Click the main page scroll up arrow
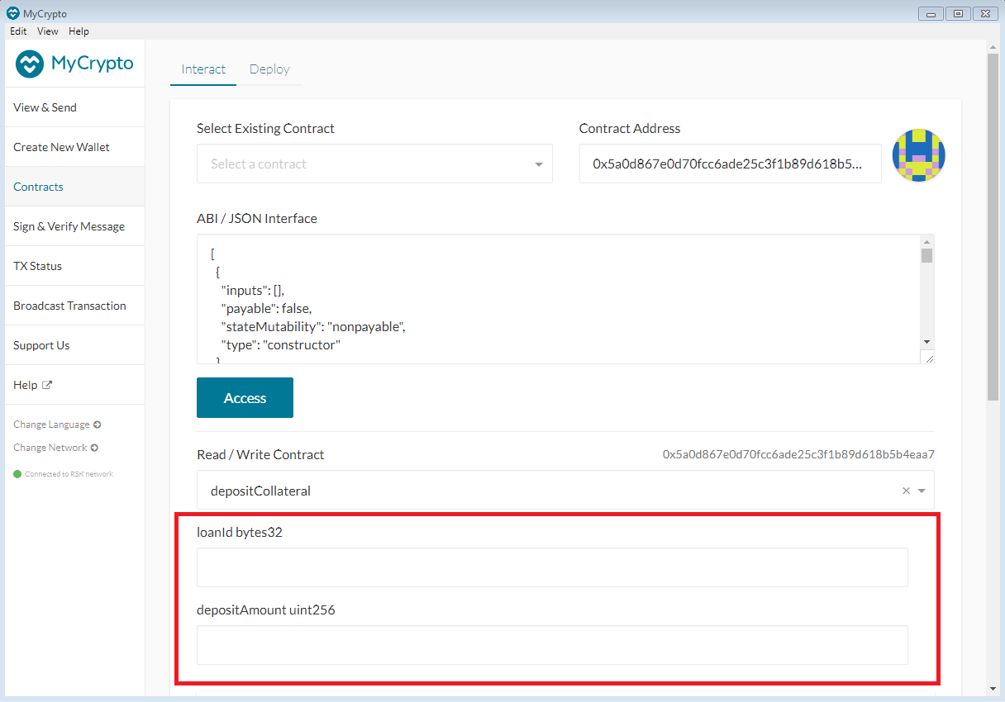 pyautogui.click(x=993, y=46)
